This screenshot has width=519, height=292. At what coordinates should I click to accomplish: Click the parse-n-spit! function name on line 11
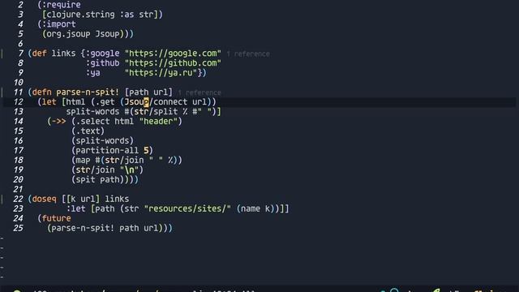click(88, 92)
